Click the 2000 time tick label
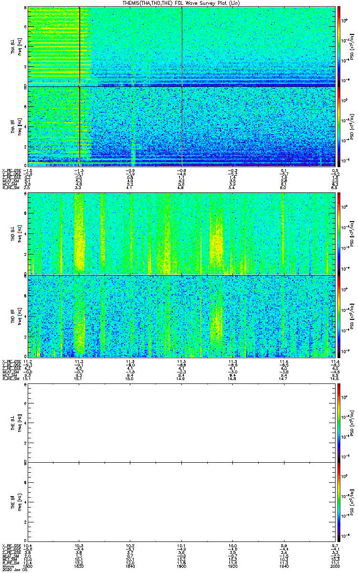358x573 pixels. (x=334, y=567)
